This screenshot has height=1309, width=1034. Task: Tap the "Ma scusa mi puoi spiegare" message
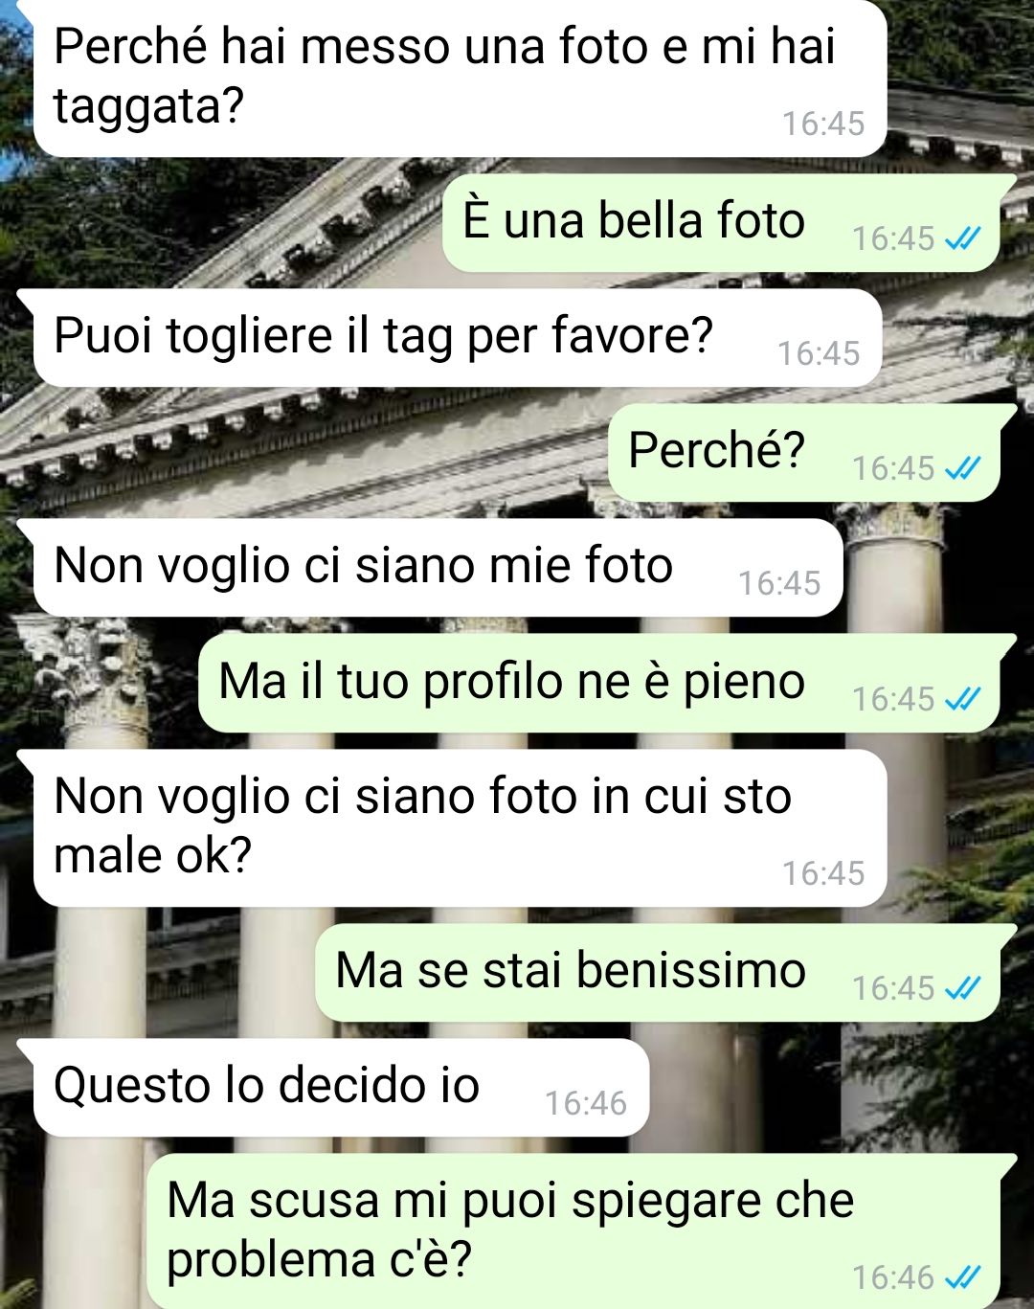pos(573,1231)
